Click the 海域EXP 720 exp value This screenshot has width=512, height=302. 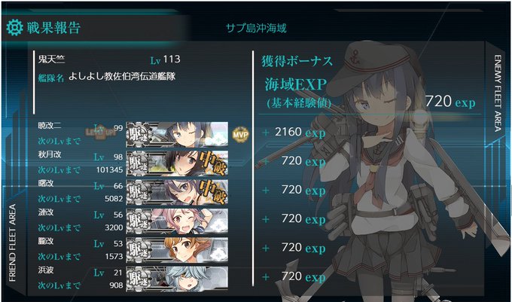[x=450, y=102]
